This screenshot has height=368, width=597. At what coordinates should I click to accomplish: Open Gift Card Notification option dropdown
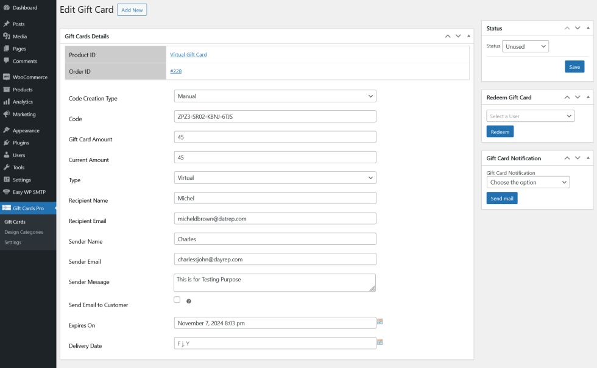pos(528,182)
